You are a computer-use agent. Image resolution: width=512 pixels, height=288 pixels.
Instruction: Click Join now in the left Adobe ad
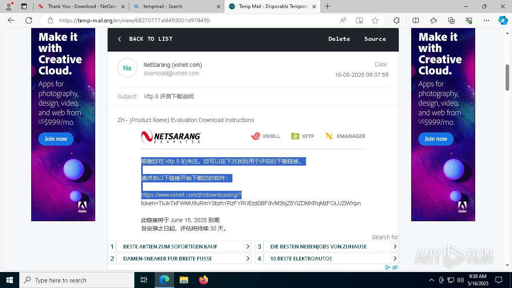click(56, 139)
